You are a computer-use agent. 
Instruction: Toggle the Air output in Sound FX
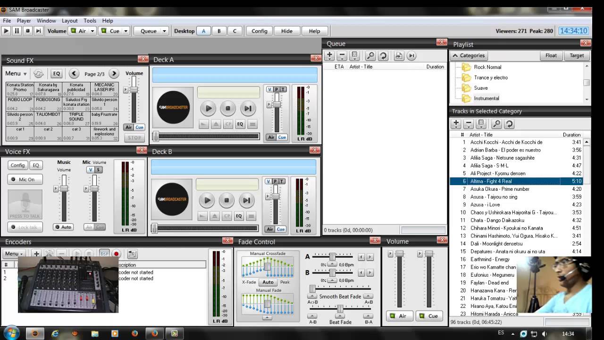coord(128,127)
